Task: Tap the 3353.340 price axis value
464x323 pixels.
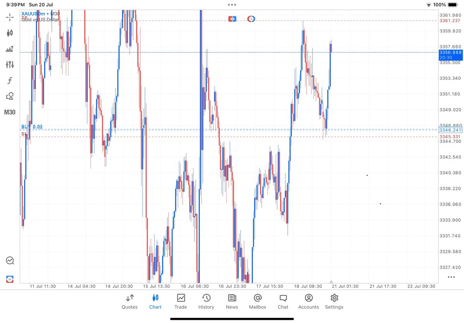Action: tap(450, 78)
